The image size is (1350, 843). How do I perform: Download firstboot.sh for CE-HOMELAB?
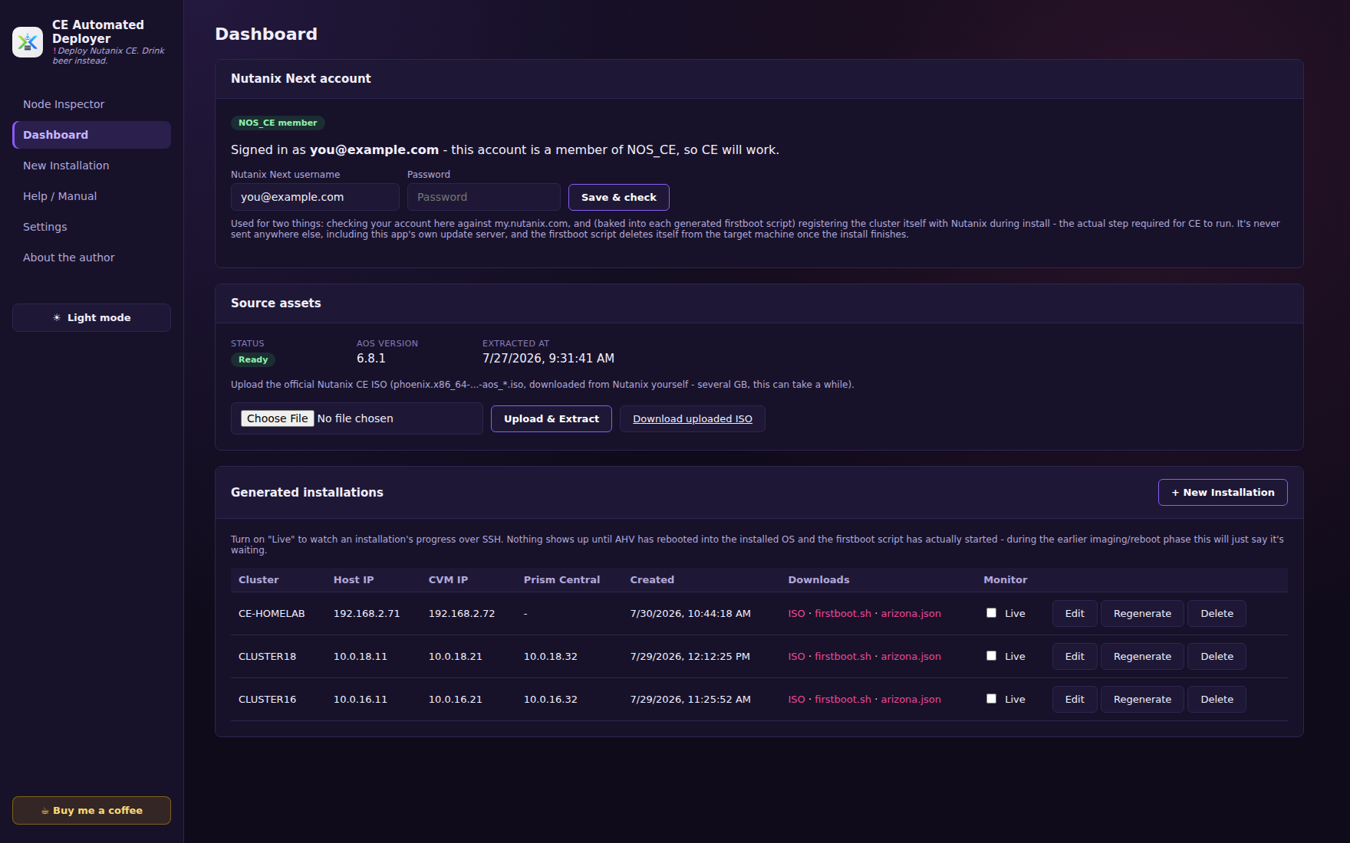pos(843,613)
